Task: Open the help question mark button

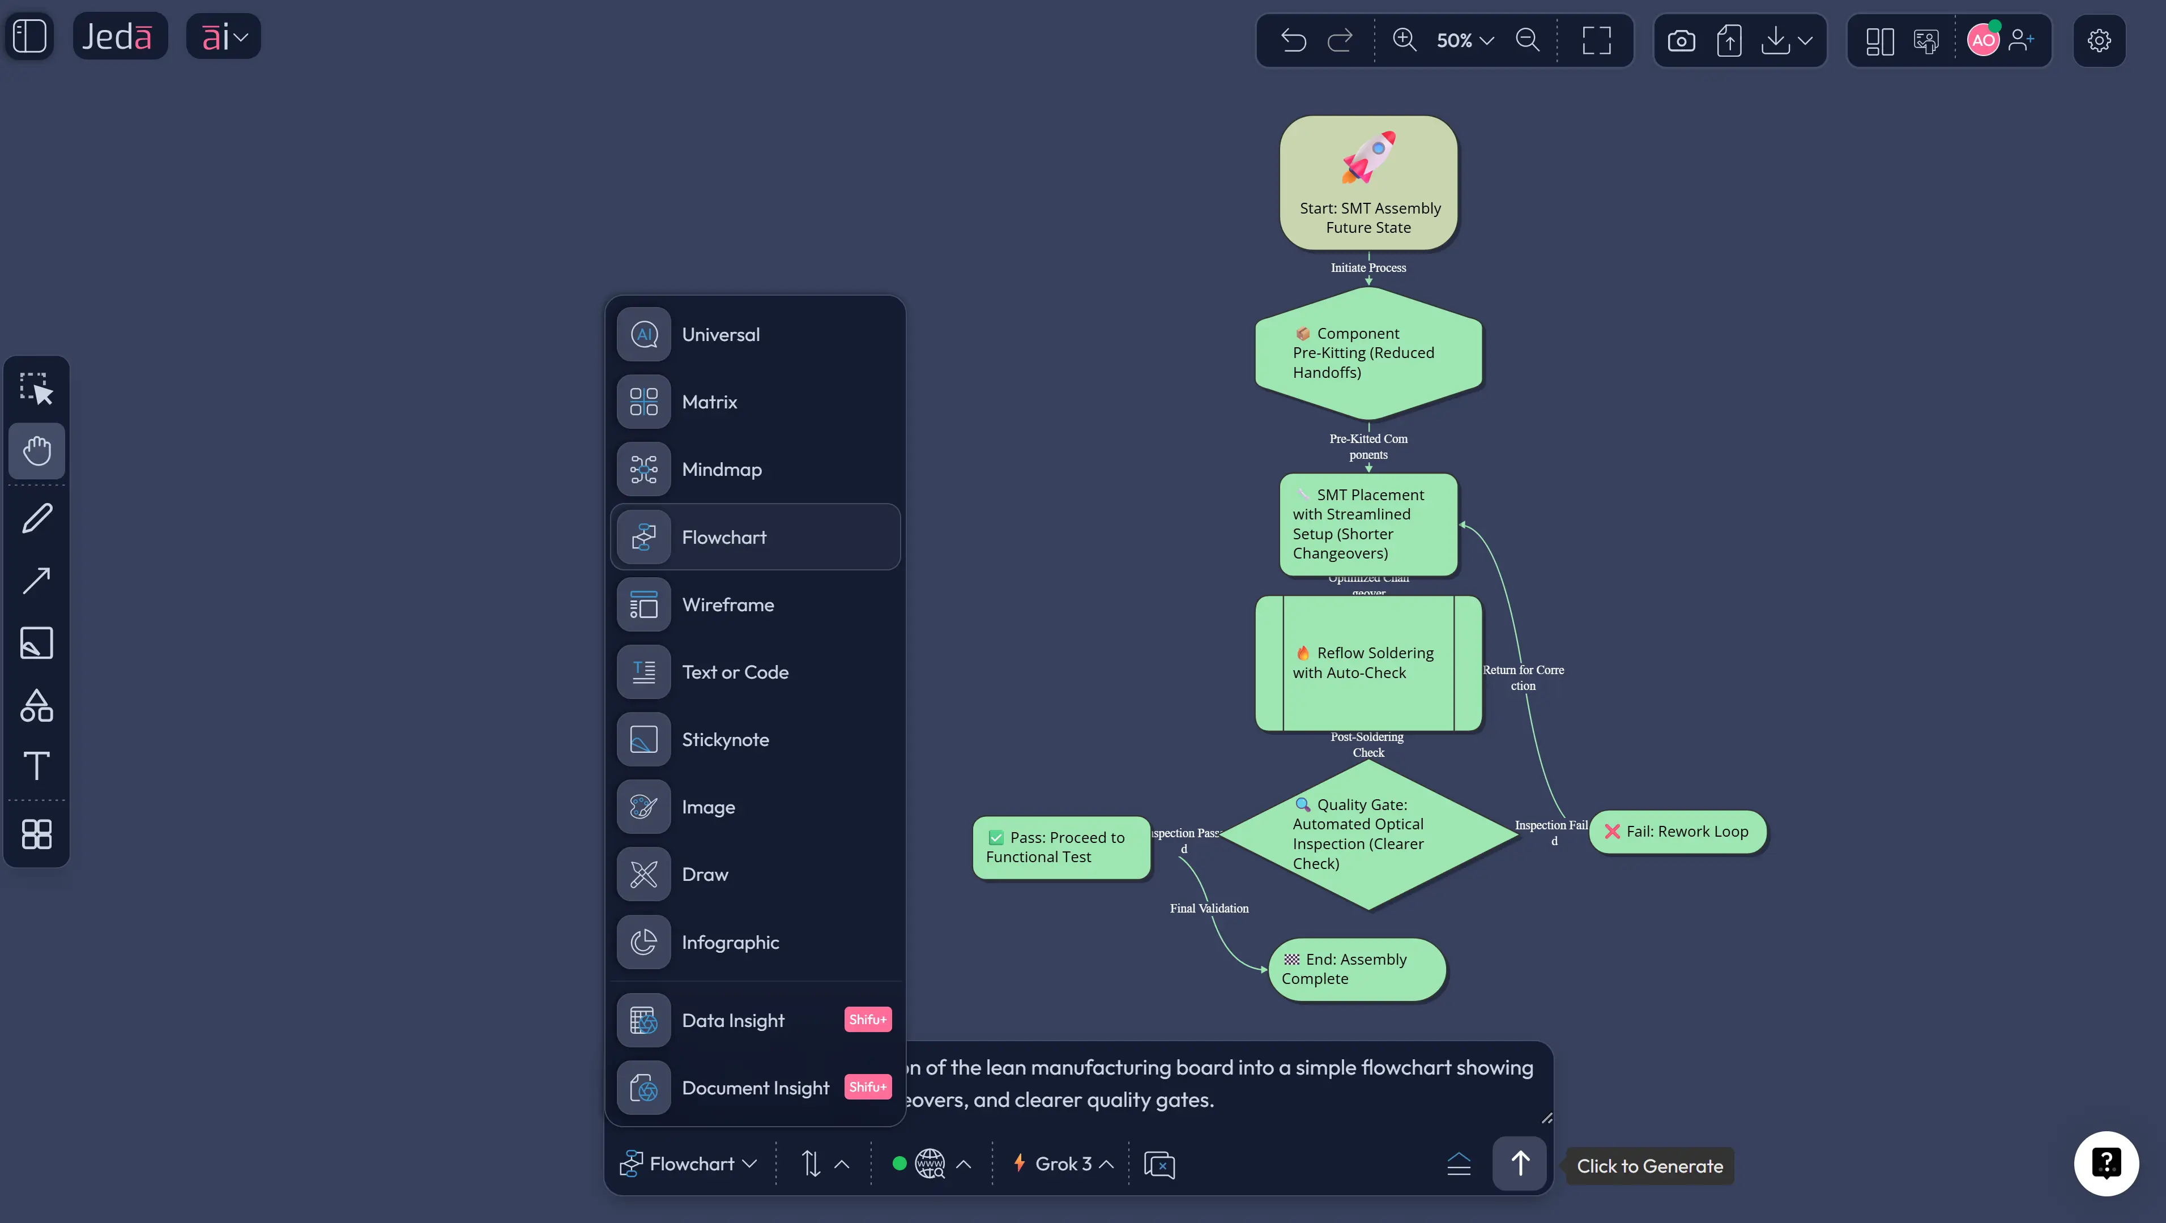Action: point(2105,1164)
